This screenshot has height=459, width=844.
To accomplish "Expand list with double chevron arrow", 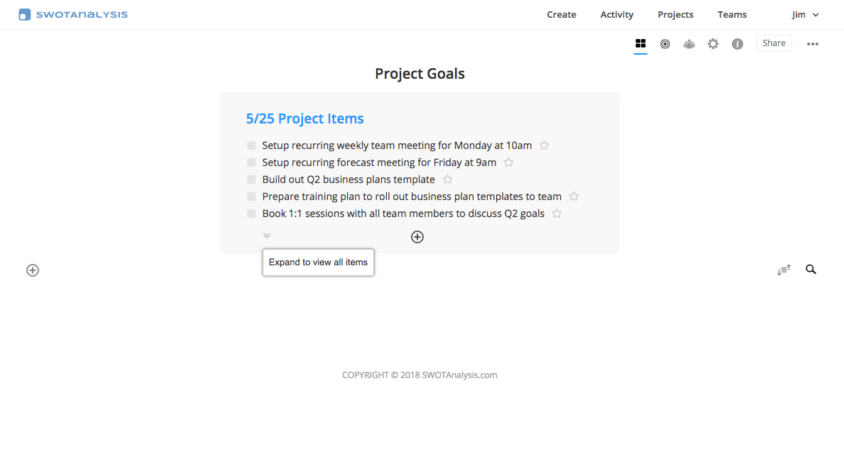I will point(266,235).
